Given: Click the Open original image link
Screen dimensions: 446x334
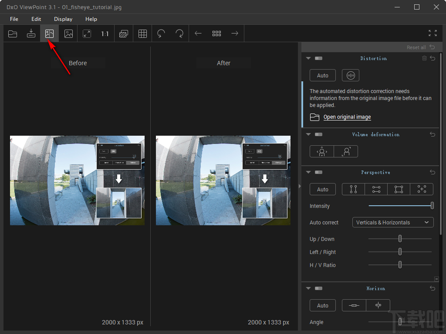Looking at the screenshot, I should (x=347, y=117).
